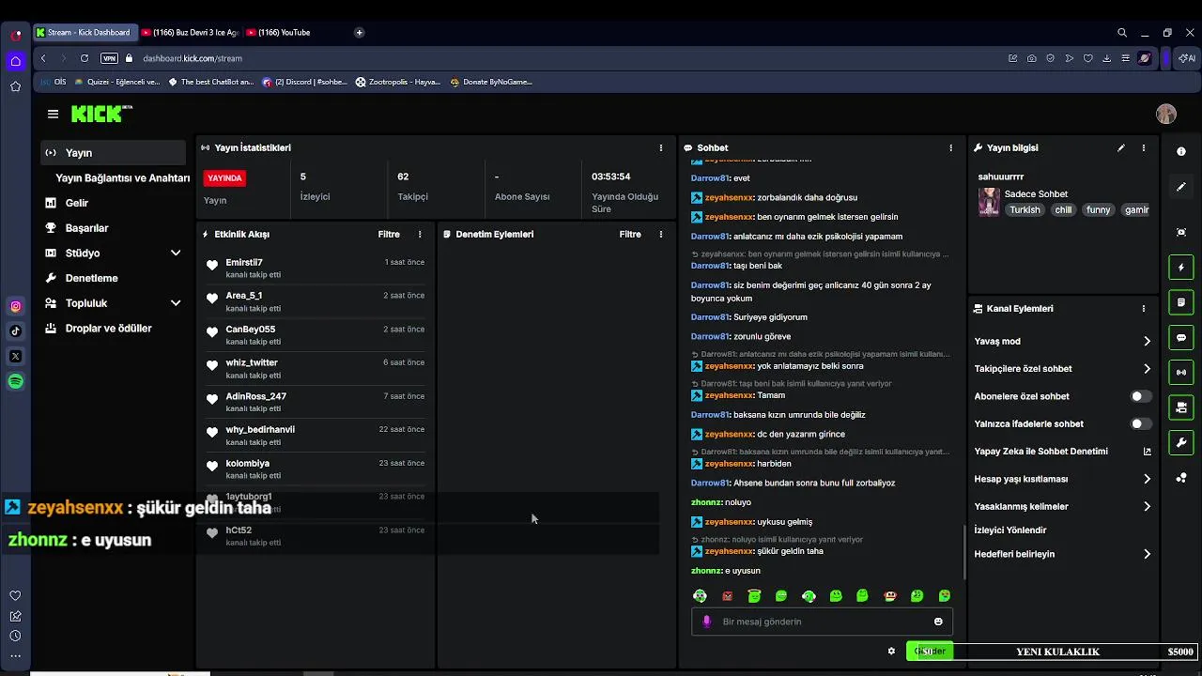Open the Yayın bilgisi panel three-dot menu

tap(1143, 147)
